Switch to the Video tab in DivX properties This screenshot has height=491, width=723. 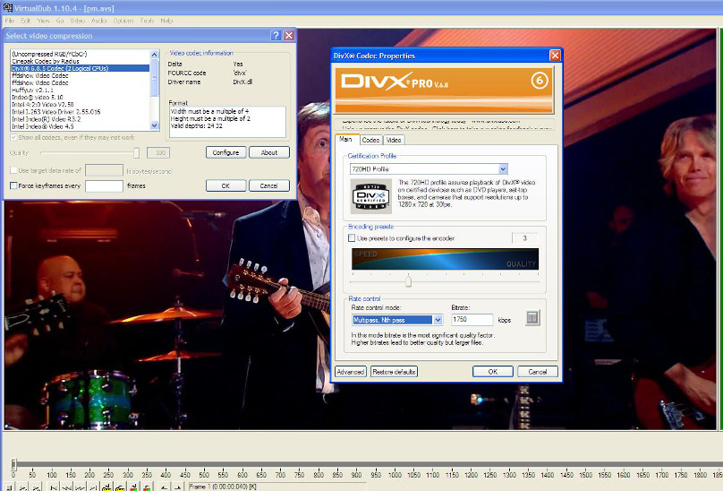(394, 140)
